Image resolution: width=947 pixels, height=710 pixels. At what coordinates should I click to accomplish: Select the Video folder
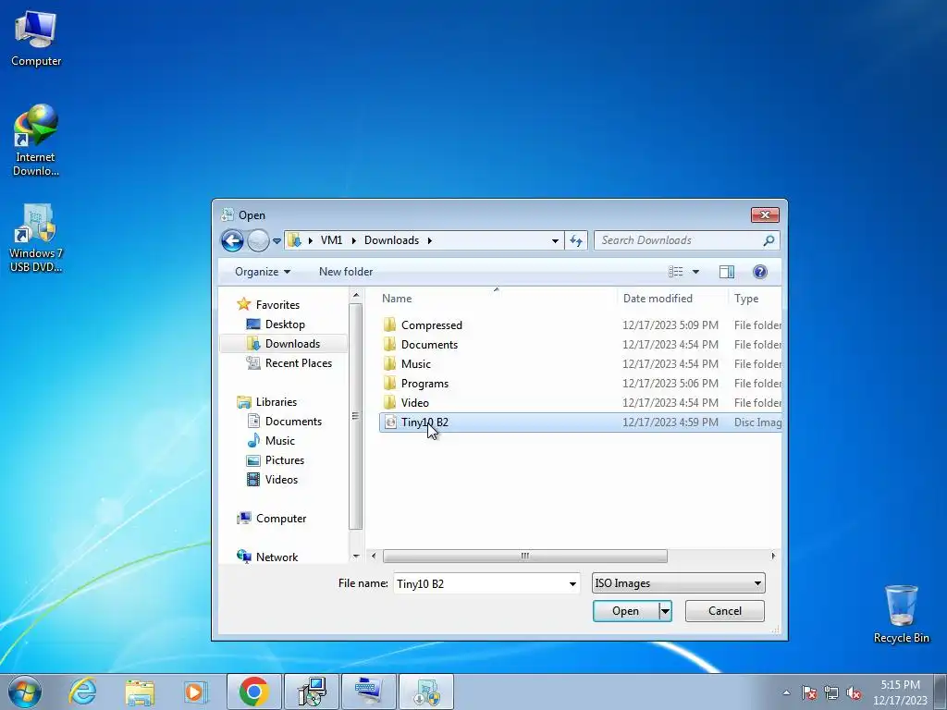point(581,402)
